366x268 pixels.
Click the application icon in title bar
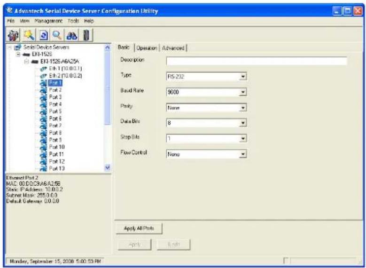pyautogui.click(x=9, y=10)
